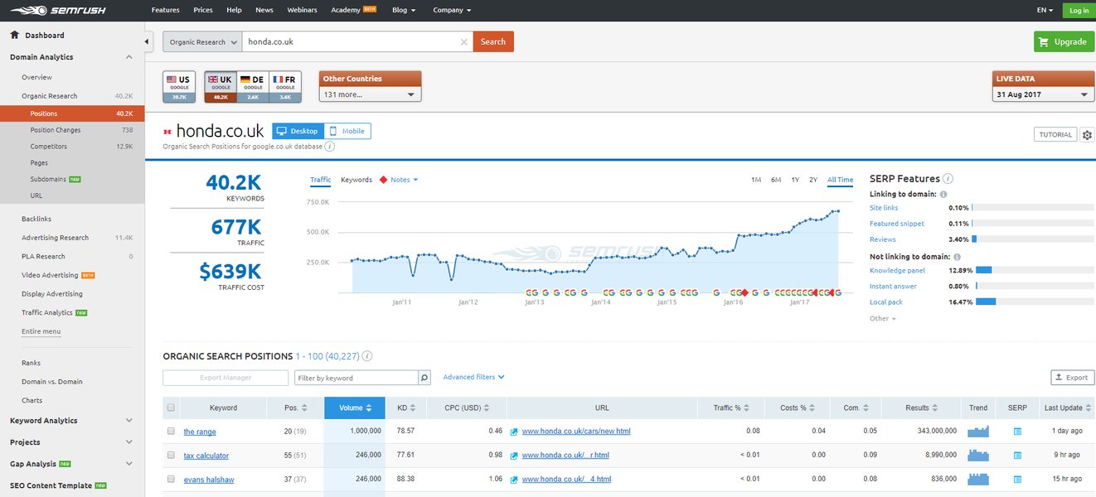This screenshot has height=497, width=1096.
Task: Click the orange Search button
Action: point(493,41)
